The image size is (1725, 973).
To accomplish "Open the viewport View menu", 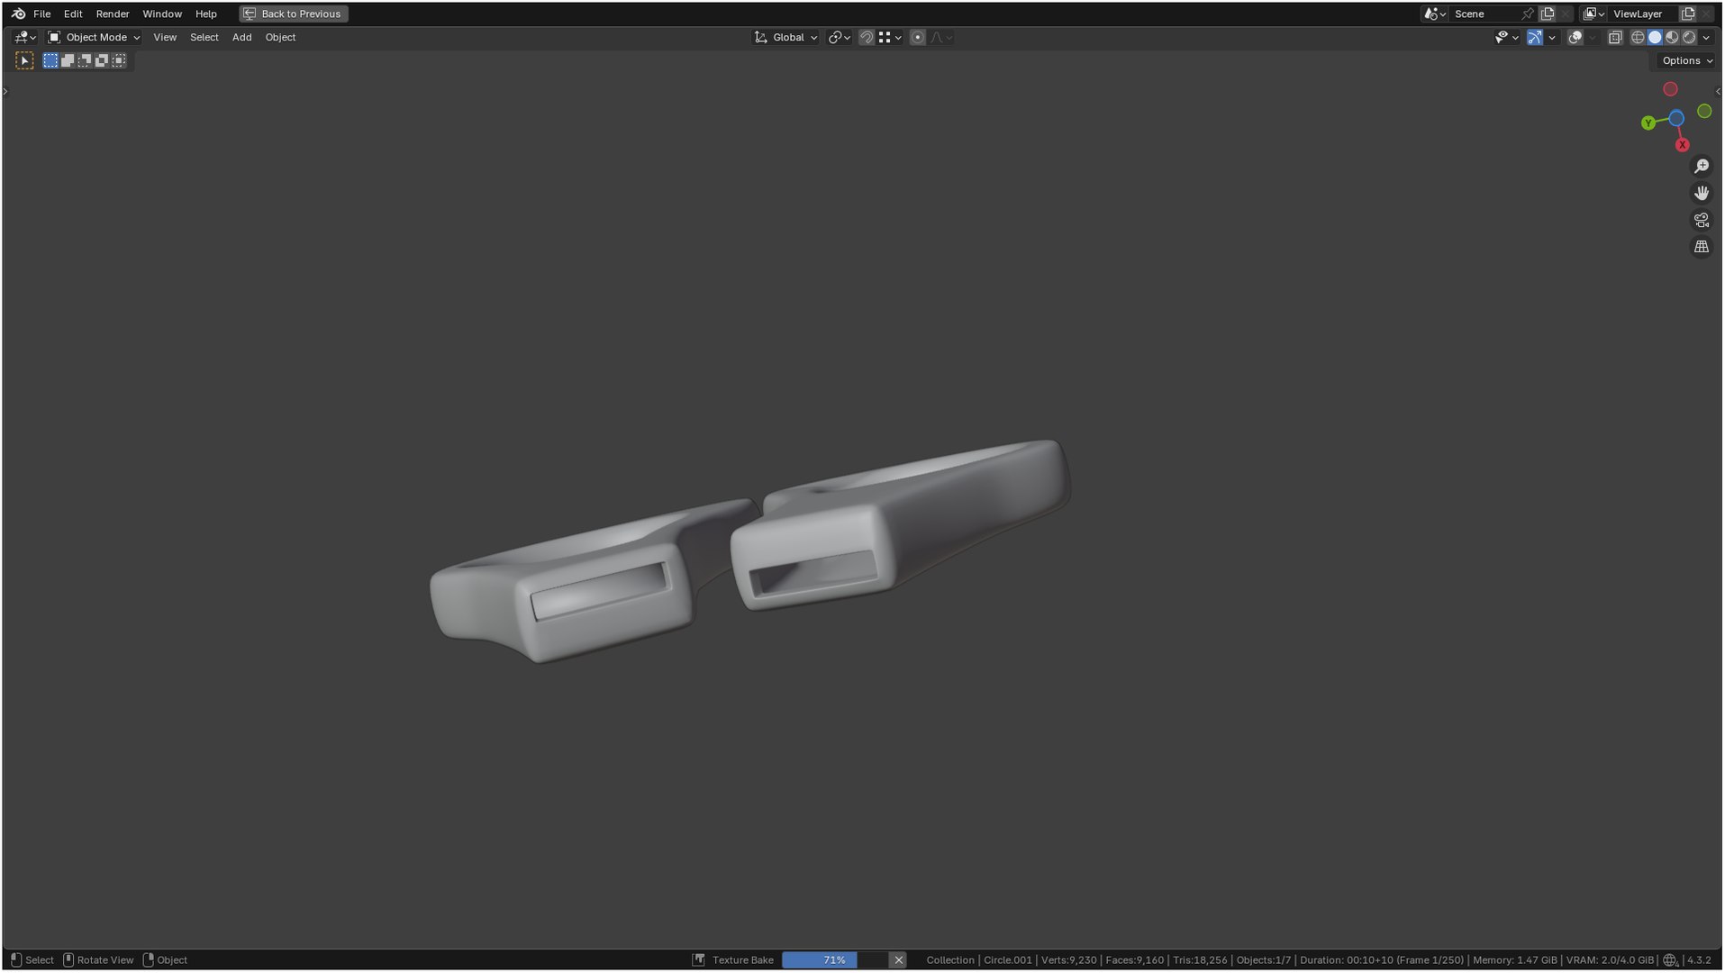I will coord(165,37).
